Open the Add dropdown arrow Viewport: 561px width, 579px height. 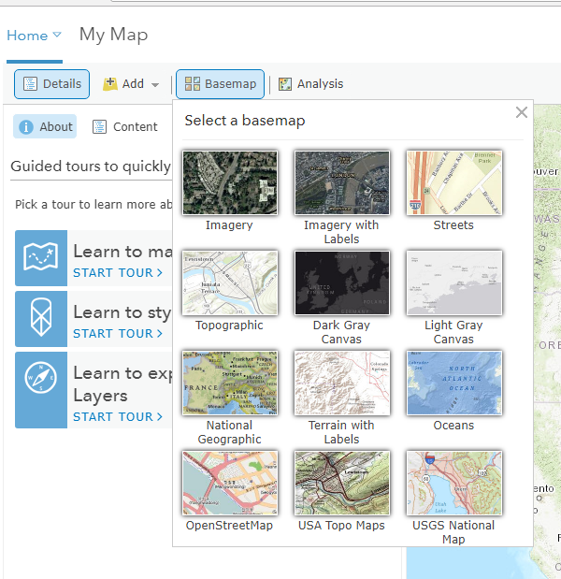coord(155,85)
